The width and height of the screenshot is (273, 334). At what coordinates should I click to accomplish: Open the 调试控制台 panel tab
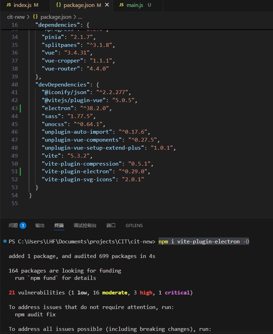[x=85, y=225]
